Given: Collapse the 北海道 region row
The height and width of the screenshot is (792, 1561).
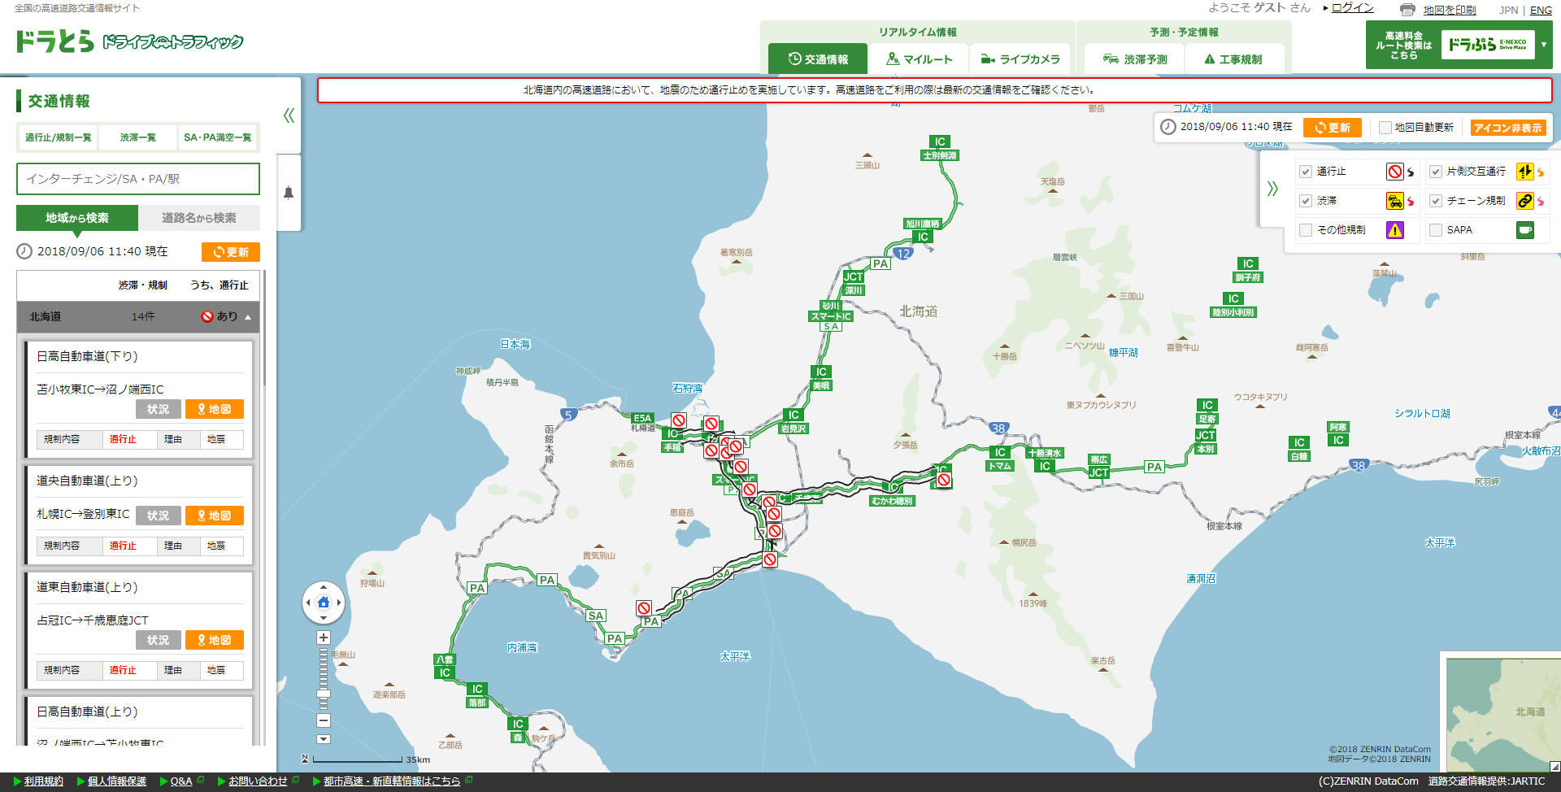Looking at the screenshot, I should click(x=248, y=317).
